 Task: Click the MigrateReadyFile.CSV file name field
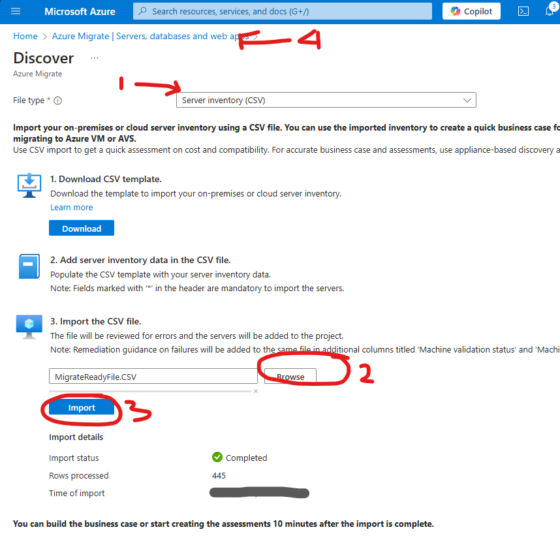153,377
